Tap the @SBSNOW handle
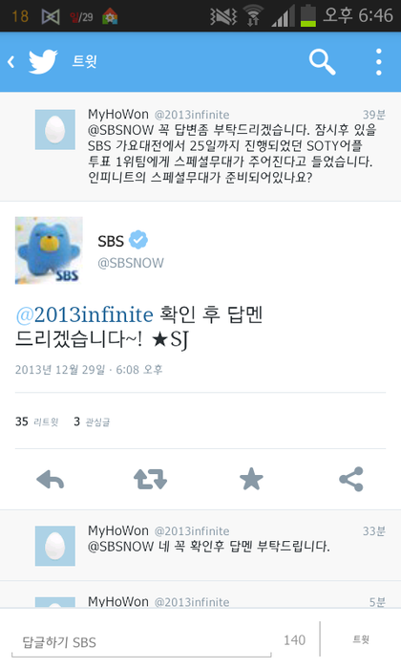The height and width of the screenshot is (669, 401). [131, 263]
